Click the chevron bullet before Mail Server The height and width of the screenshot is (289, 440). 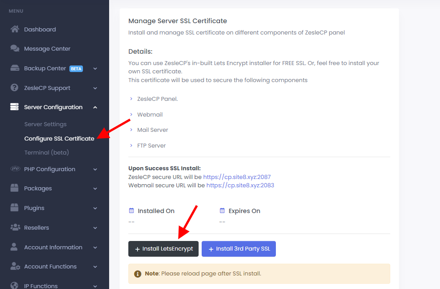[131, 130]
